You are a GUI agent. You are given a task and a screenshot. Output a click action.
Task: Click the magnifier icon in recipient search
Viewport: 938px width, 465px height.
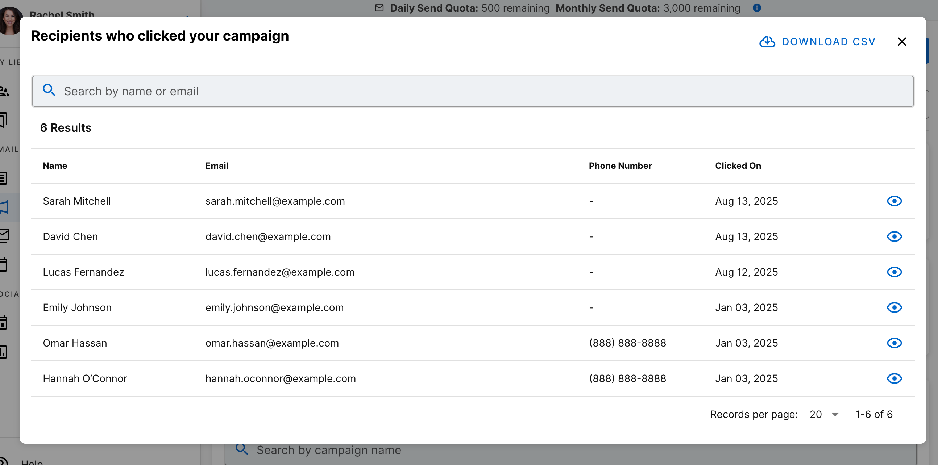click(x=49, y=90)
